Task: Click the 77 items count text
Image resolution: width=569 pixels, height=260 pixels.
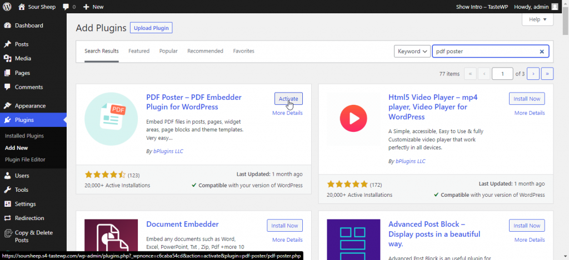Action: point(449,74)
